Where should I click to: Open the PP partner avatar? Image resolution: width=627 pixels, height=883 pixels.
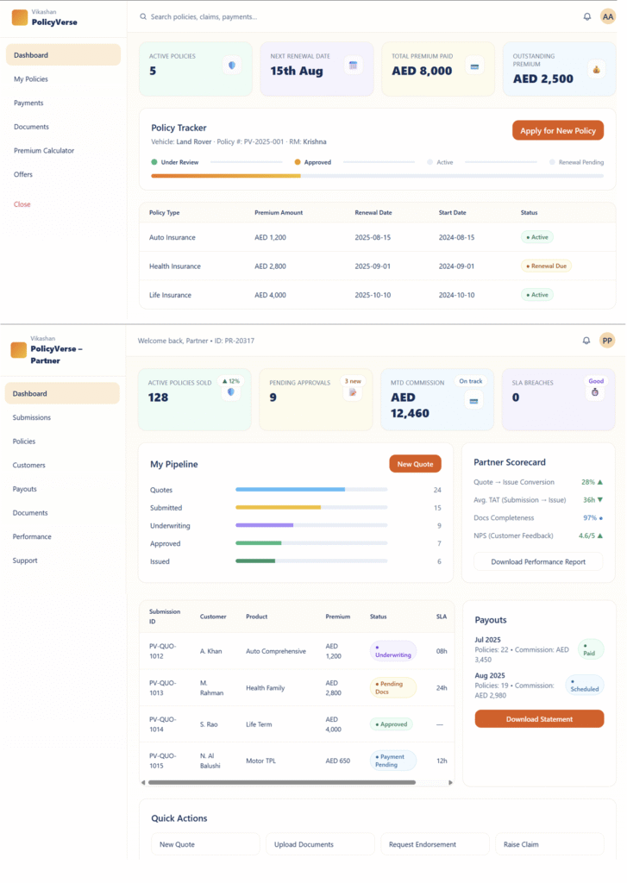607,341
